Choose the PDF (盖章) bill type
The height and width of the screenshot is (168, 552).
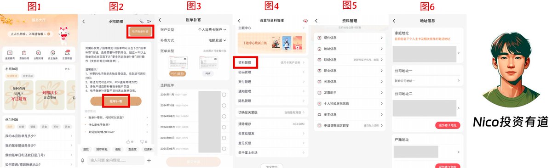coord(178,73)
